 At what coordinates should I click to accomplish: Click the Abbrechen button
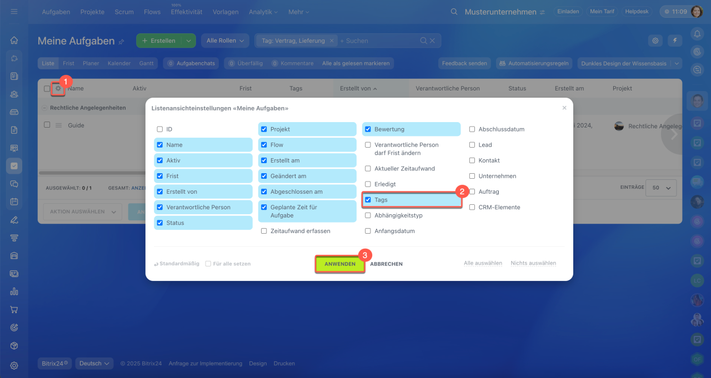point(387,264)
